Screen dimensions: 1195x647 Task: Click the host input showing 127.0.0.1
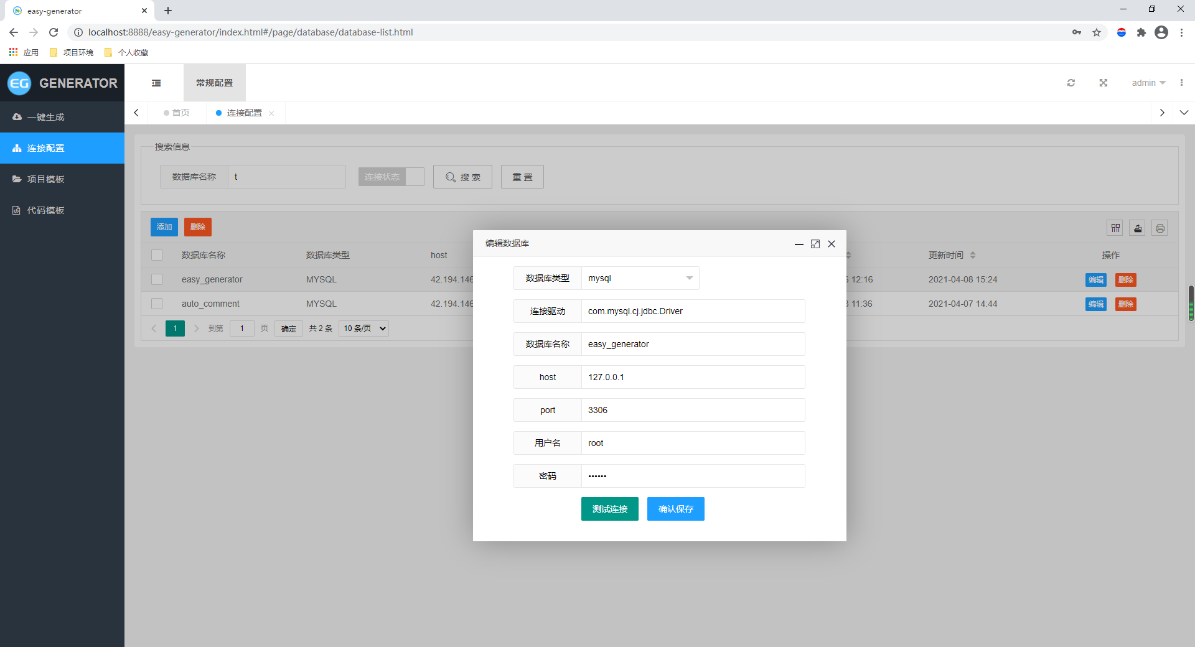(693, 377)
